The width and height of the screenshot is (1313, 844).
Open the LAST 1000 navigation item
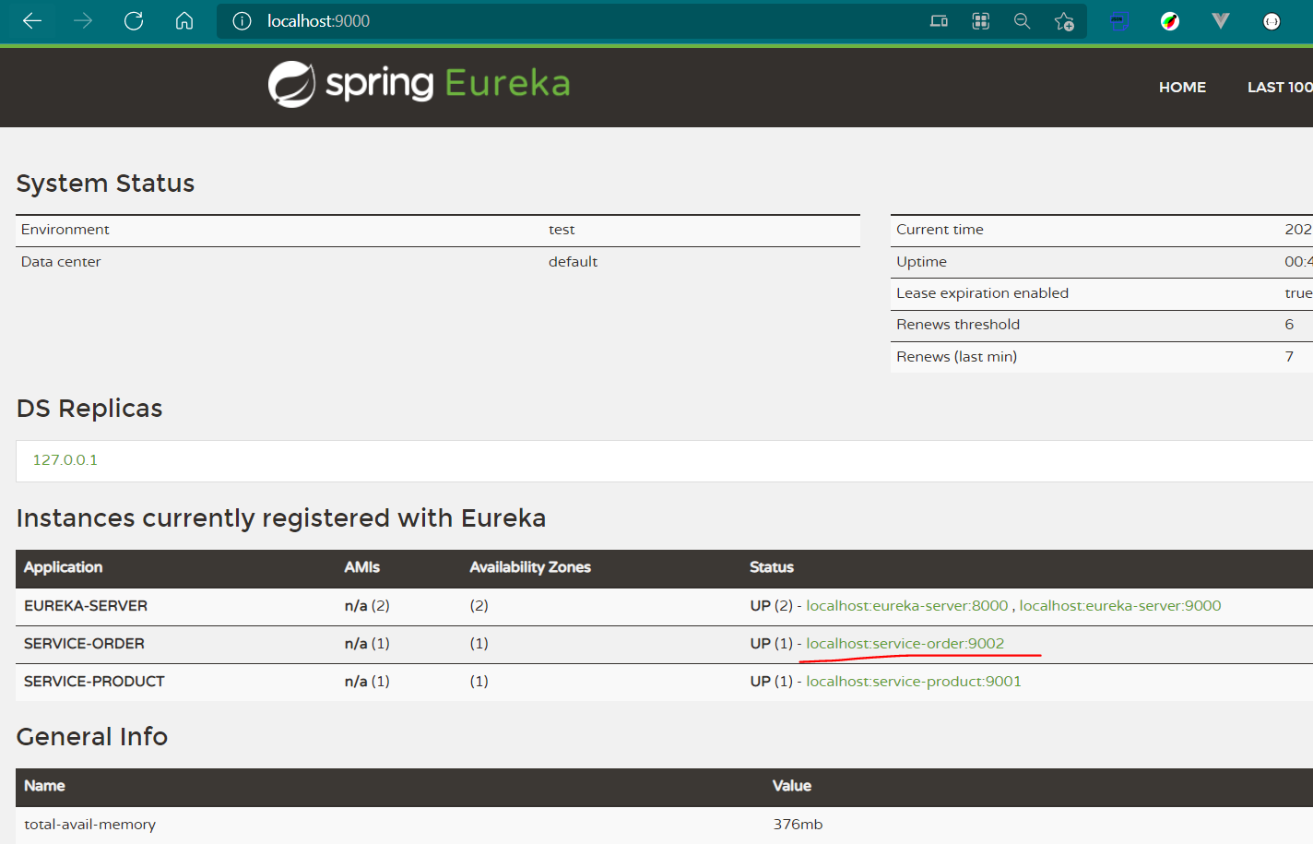click(x=1280, y=87)
